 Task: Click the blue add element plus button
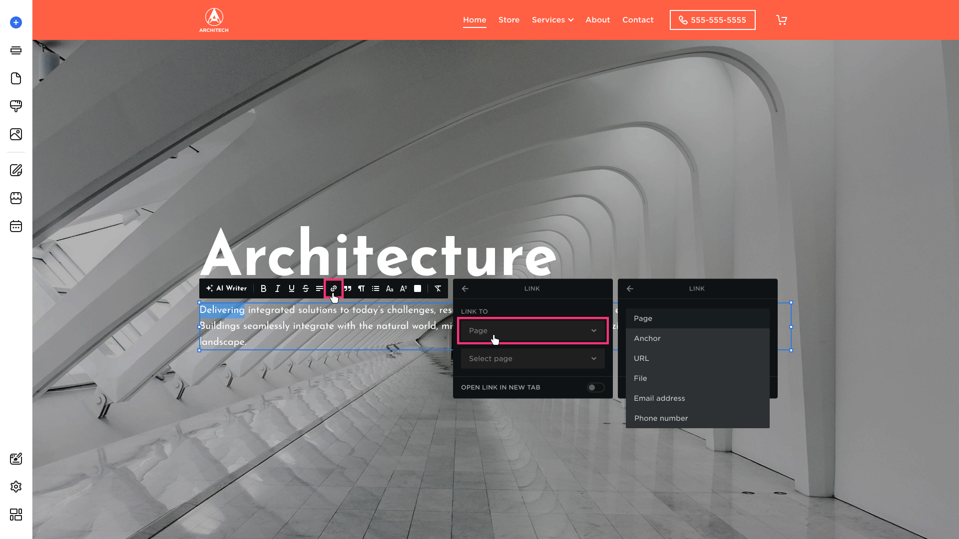coord(16,22)
